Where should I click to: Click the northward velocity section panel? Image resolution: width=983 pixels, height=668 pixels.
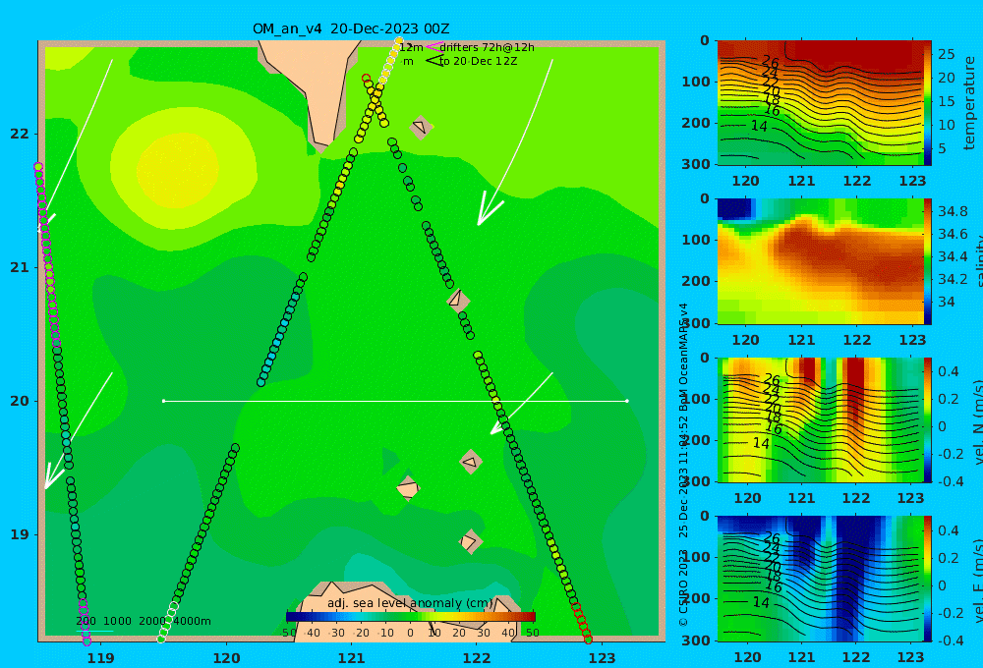[820, 419]
